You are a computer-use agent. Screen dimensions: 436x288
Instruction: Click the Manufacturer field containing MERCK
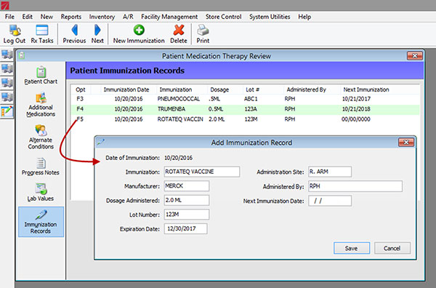coord(186,186)
